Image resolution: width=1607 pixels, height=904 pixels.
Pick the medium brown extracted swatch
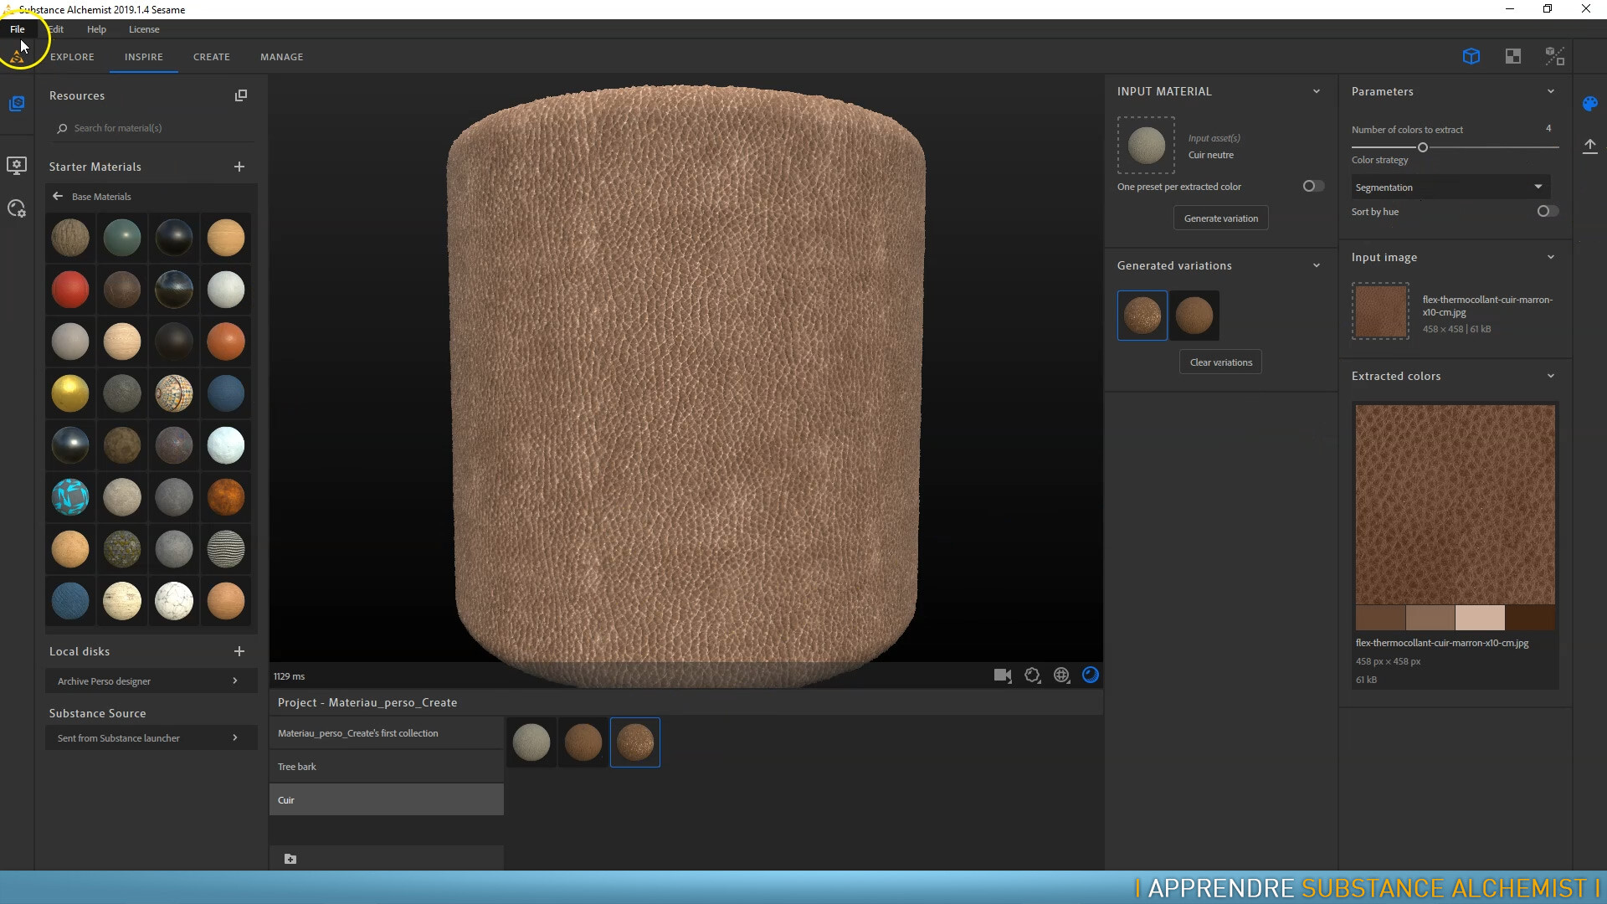[x=1430, y=618]
